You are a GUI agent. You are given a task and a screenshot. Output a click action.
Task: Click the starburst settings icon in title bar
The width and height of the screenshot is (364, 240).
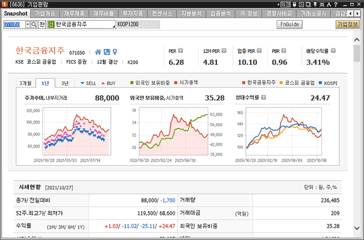[322, 4]
